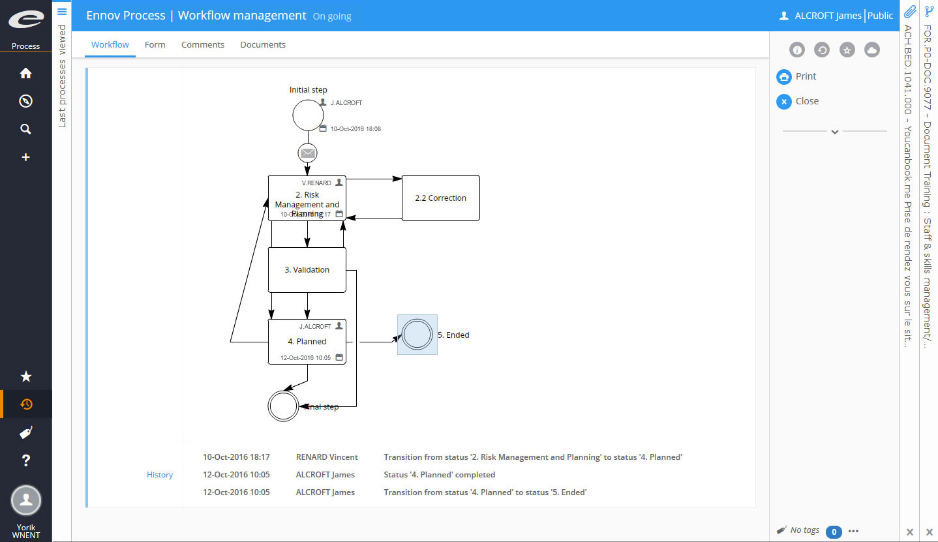Close the ACH.BED.1041.000 side tab

pyautogui.click(x=910, y=532)
